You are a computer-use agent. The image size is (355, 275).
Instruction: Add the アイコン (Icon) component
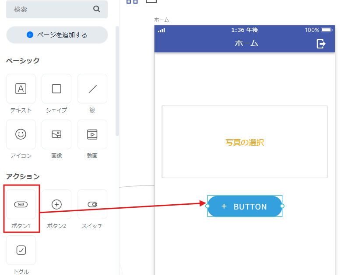tap(21, 134)
